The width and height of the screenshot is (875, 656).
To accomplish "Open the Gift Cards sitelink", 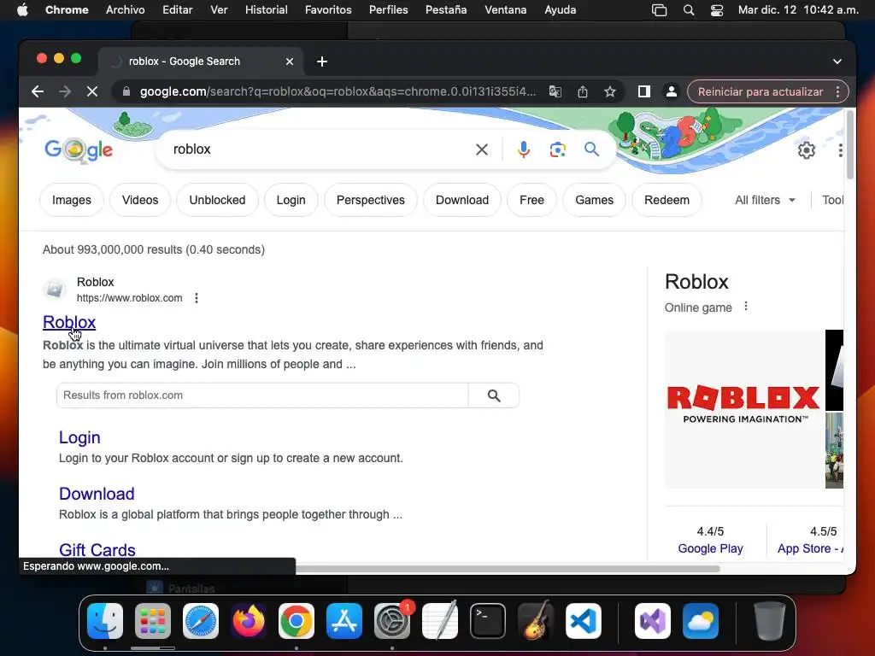I will pos(97,550).
